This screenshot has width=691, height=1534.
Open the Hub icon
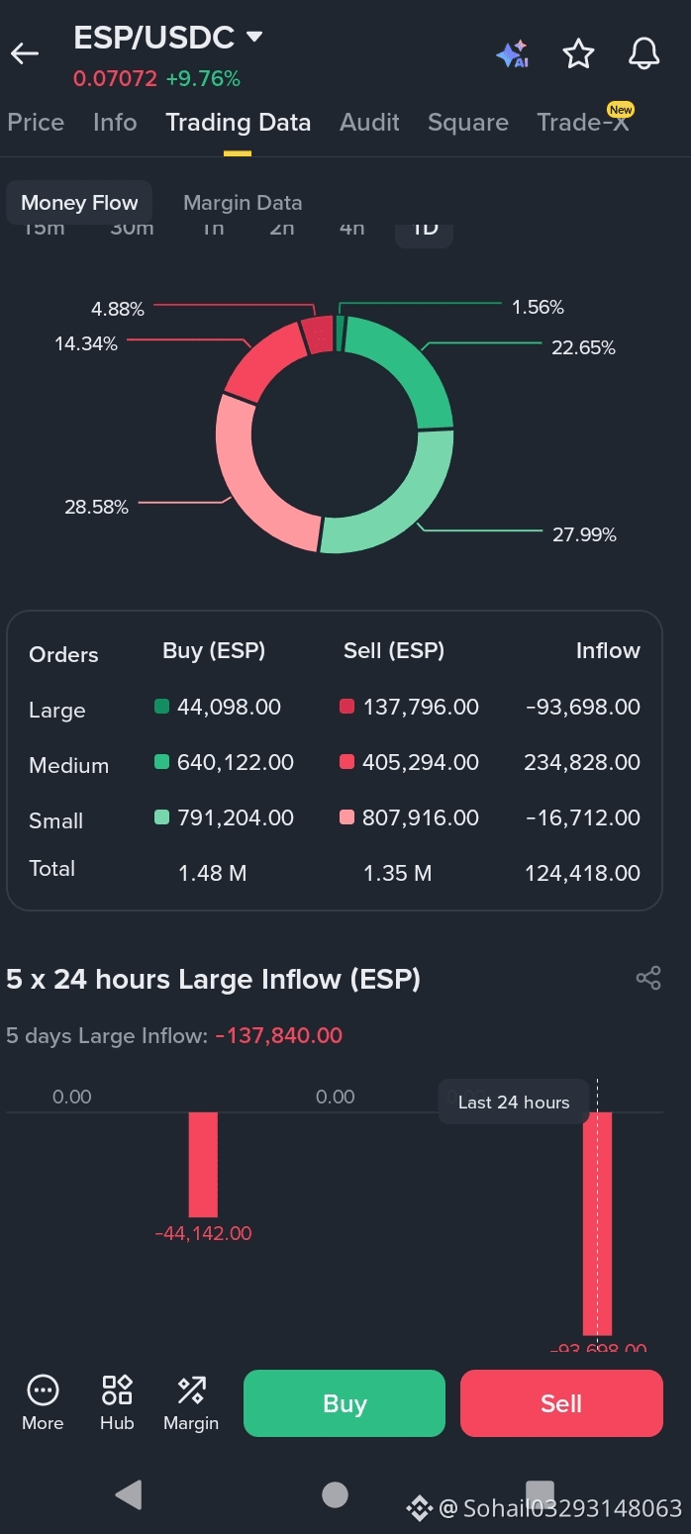[117, 1402]
